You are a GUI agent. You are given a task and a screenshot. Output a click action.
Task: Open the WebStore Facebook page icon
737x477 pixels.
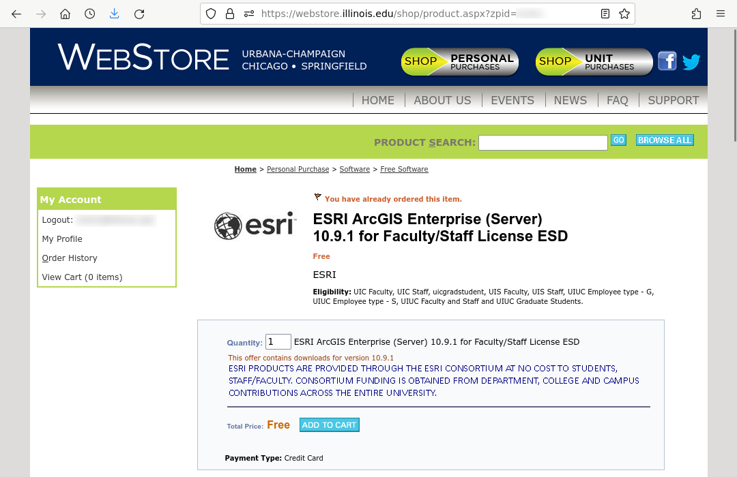(x=667, y=61)
